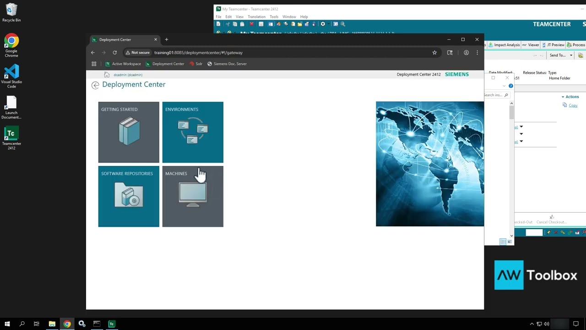The image size is (586, 330).
Task: Open the Tools menu in Teamcenter
Action: click(x=274, y=16)
